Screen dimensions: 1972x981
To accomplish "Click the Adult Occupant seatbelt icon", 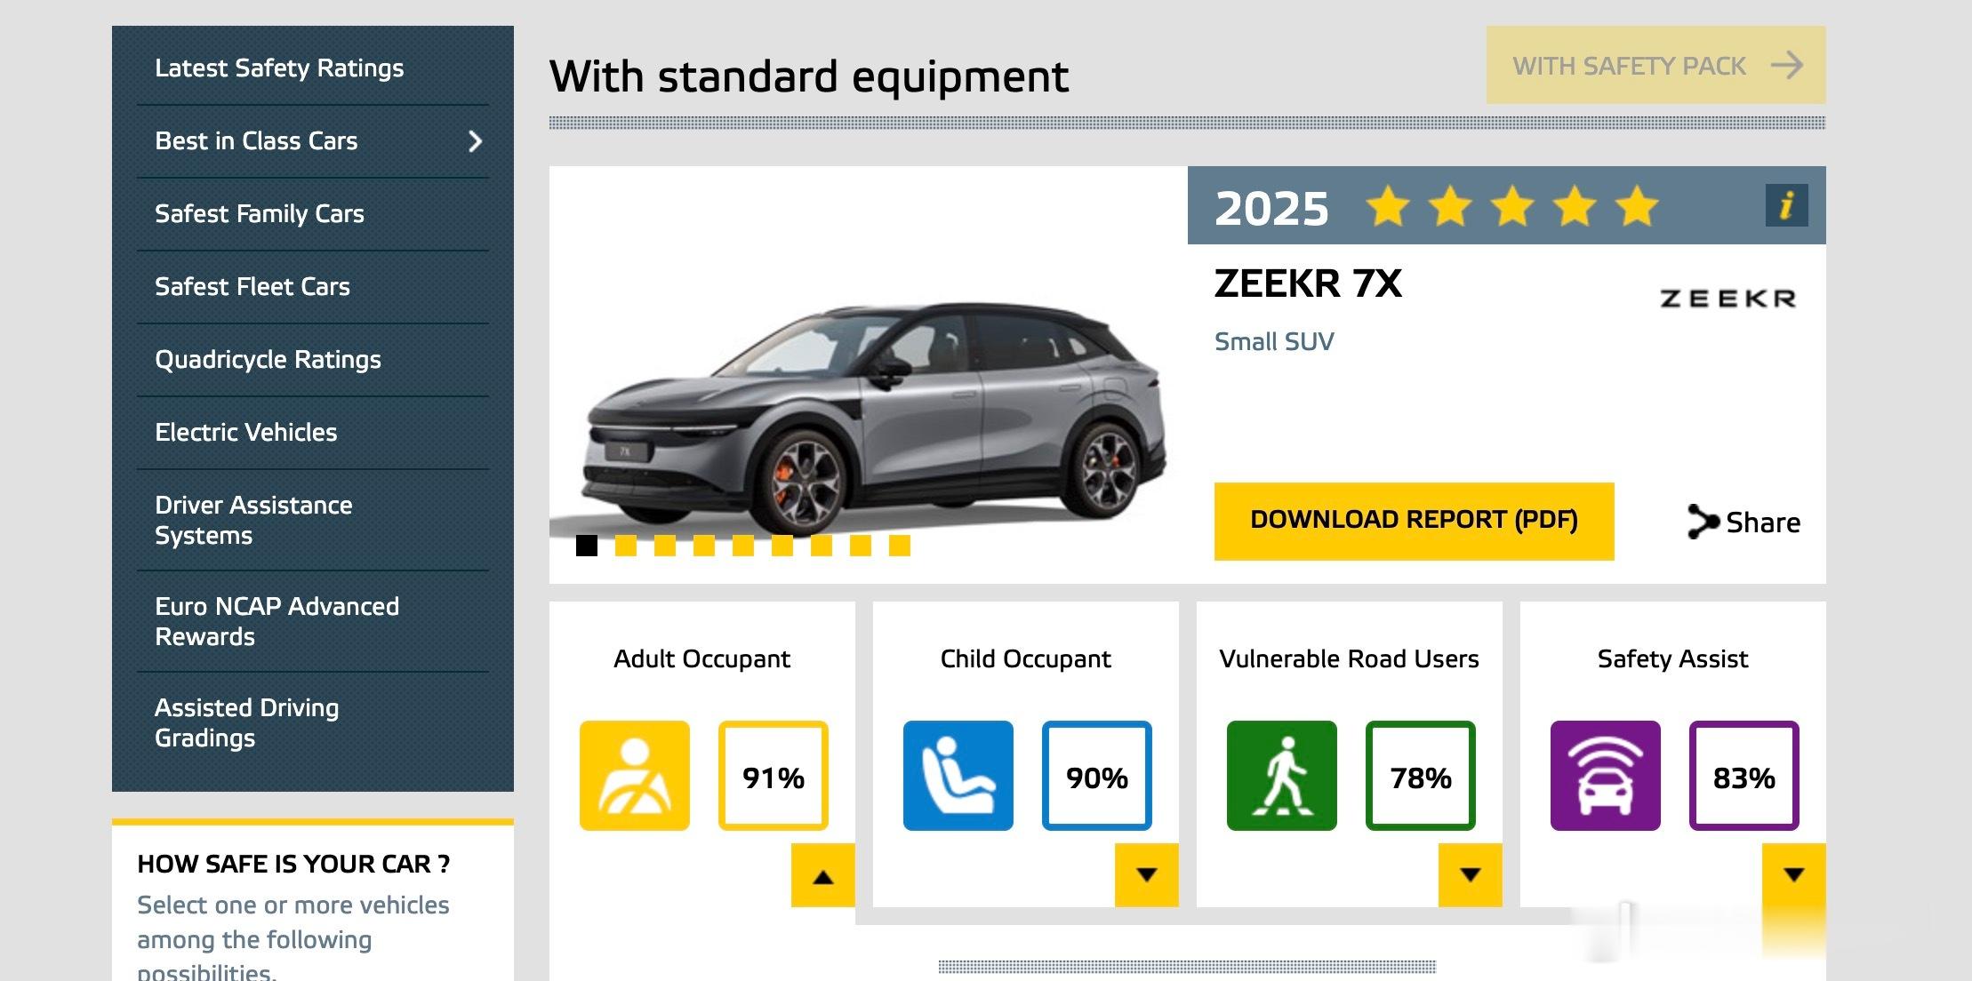I will pyautogui.click(x=635, y=776).
